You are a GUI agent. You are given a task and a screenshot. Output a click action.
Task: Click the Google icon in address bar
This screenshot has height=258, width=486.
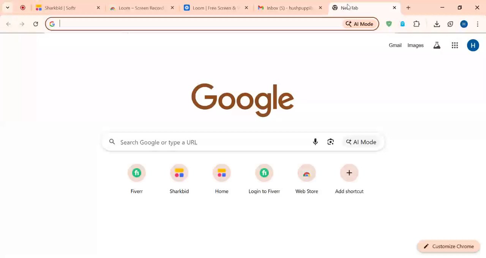(x=52, y=24)
